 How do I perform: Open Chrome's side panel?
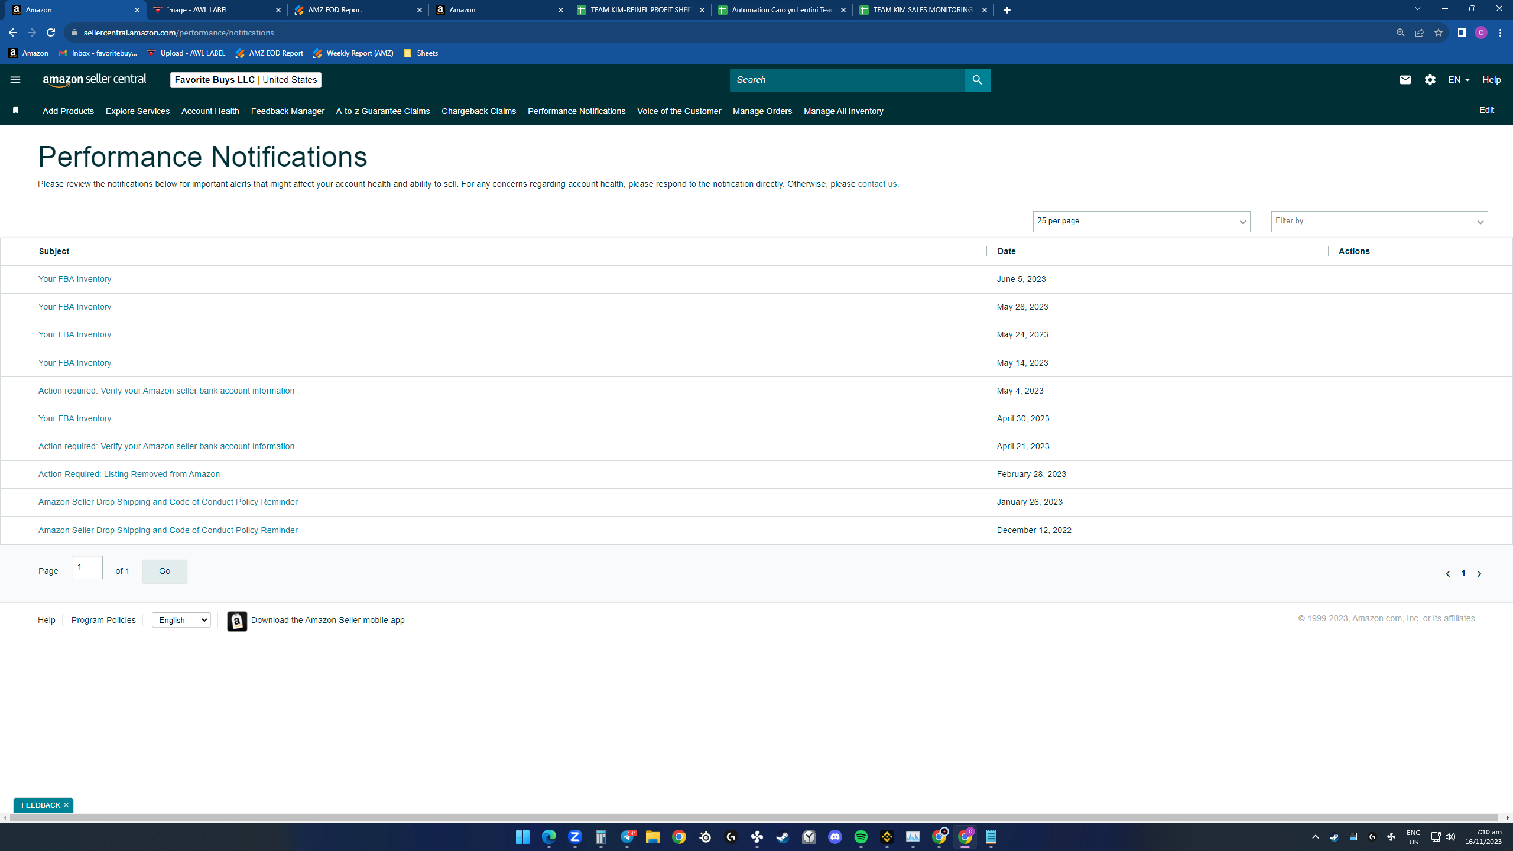(x=1462, y=33)
